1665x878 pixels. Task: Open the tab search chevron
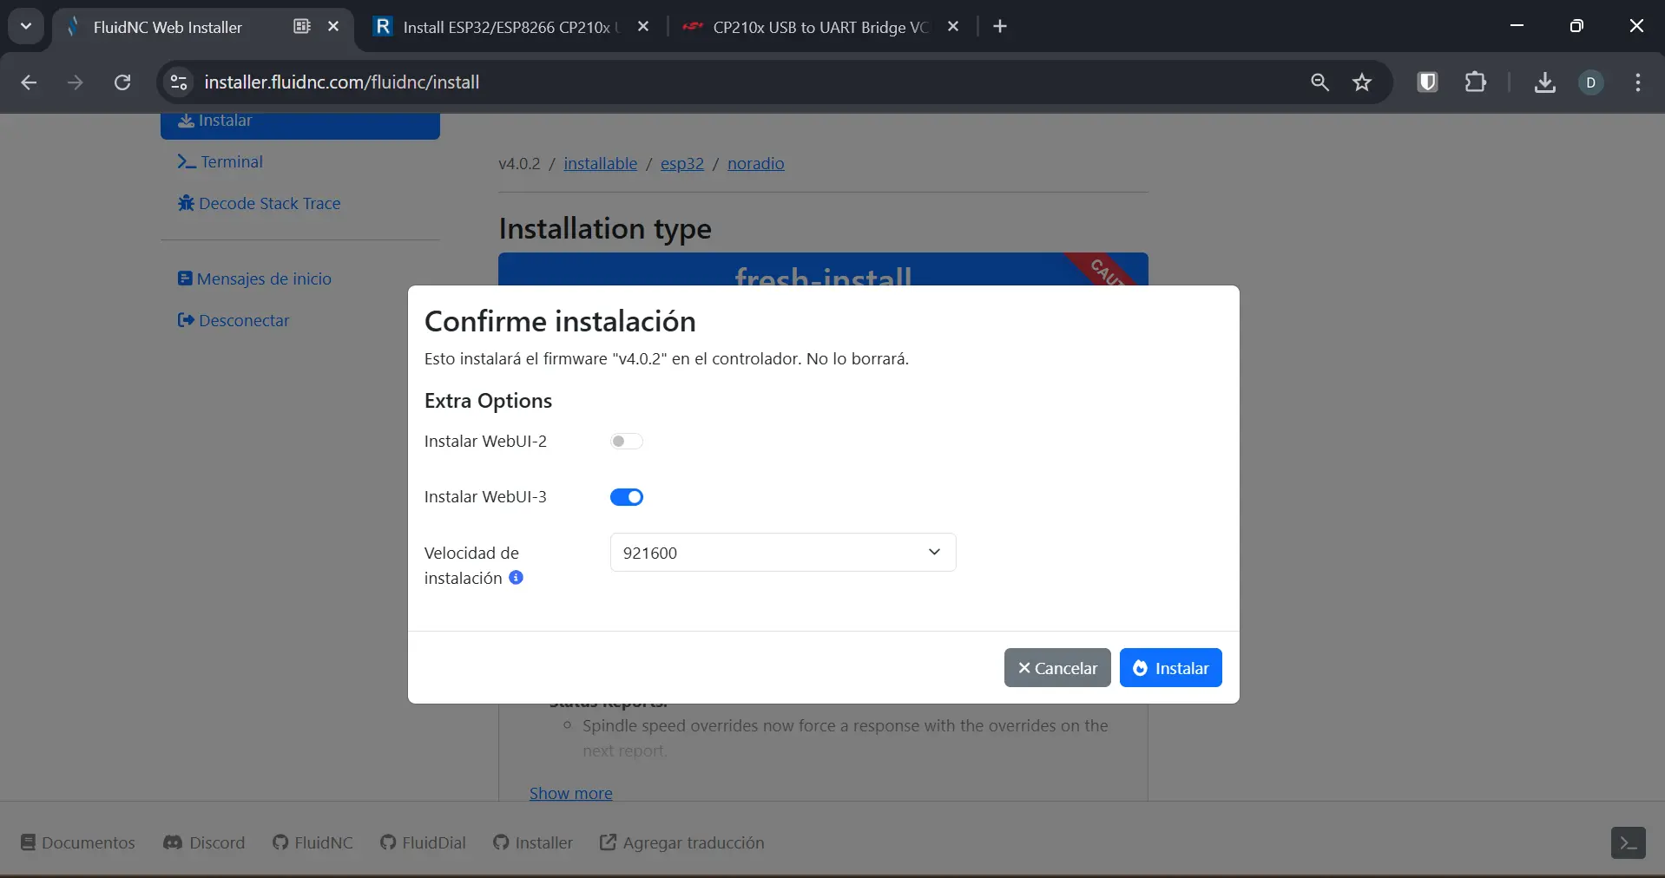25,26
